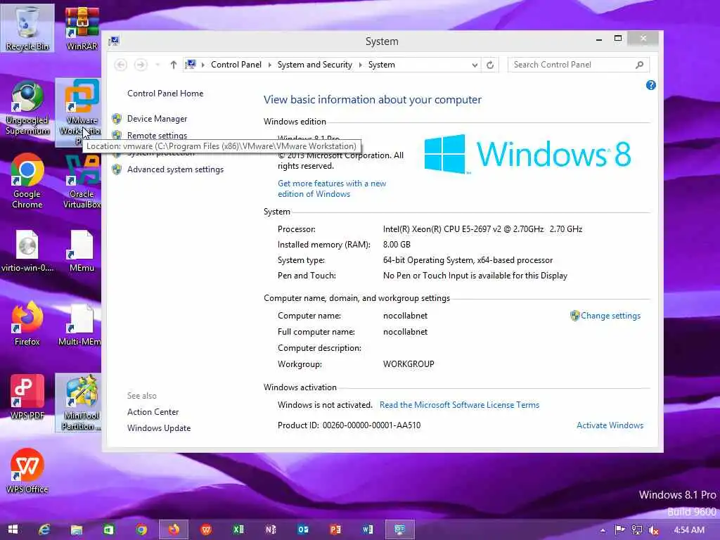Image resolution: width=720 pixels, height=540 pixels.
Task: Click the System and Security breadcrumb
Action: [314, 65]
